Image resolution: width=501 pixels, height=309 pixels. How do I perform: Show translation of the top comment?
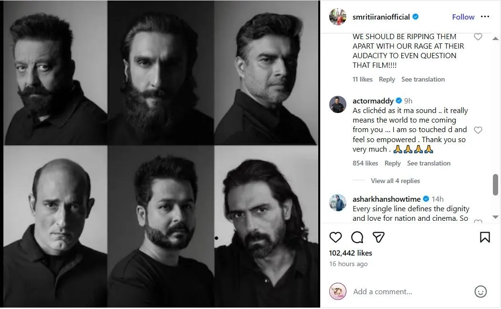[x=423, y=79]
